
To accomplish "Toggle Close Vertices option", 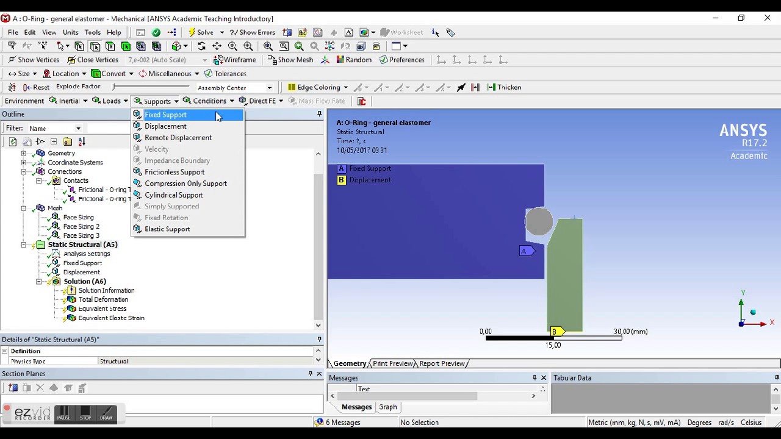I will click(x=93, y=60).
